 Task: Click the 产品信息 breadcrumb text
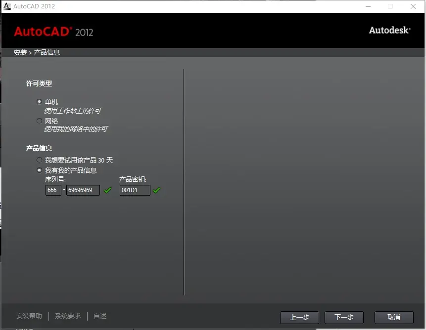pyautogui.click(x=47, y=52)
